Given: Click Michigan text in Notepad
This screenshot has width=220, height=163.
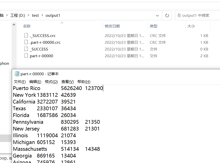Looking at the screenshot, I should [24, 142].
